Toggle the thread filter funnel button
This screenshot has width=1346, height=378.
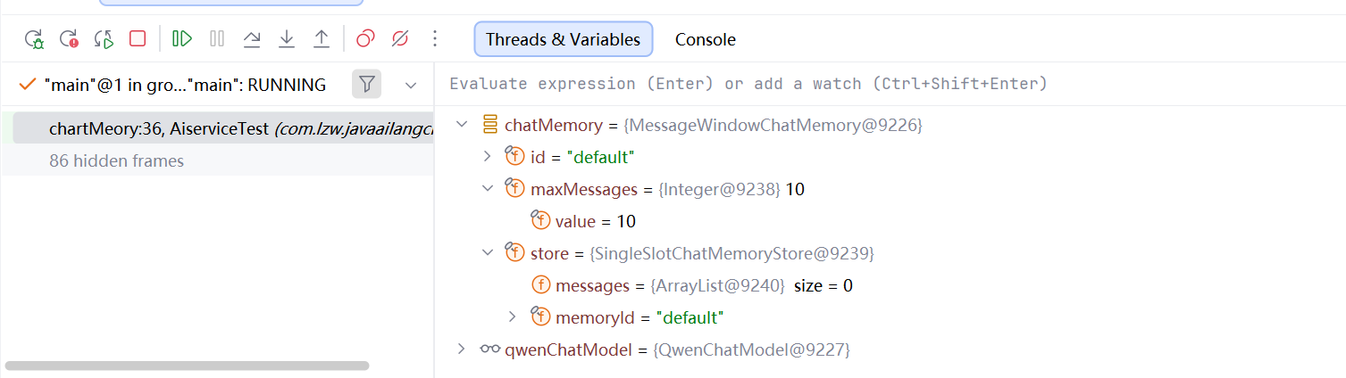coord(366,85)
